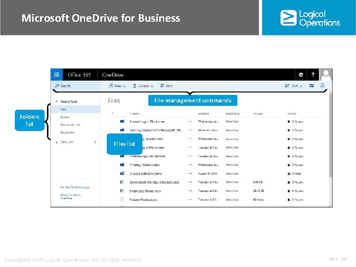Click the August 6, 2014 modified date
This screenshot has height=267, width=356.
(x=208, y=174)
